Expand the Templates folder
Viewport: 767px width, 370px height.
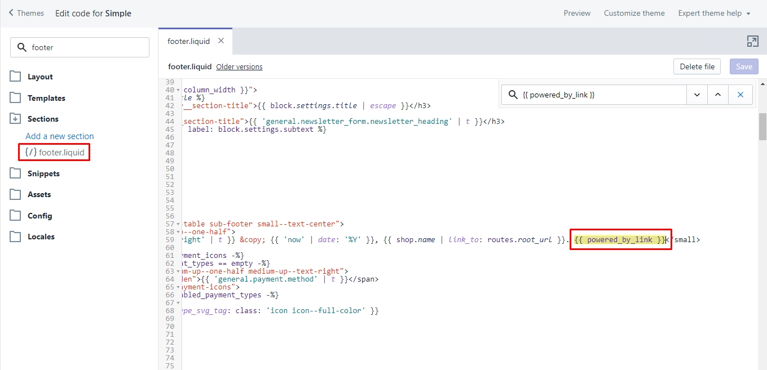(46, 98)
